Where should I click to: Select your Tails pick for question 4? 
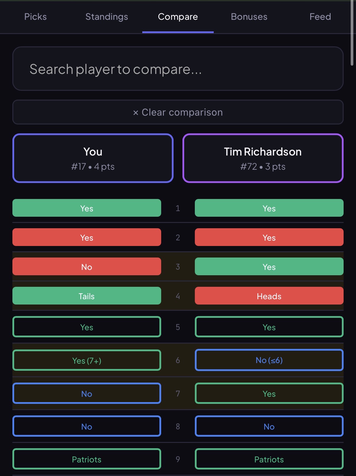point(86,296)
